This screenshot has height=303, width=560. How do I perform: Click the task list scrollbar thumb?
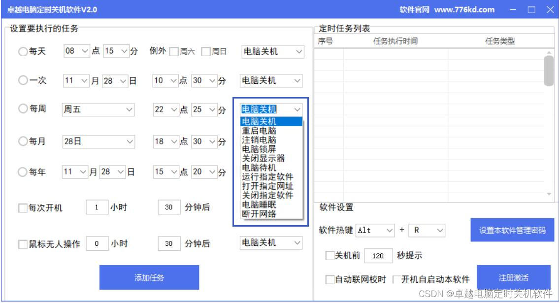(549, 71)
